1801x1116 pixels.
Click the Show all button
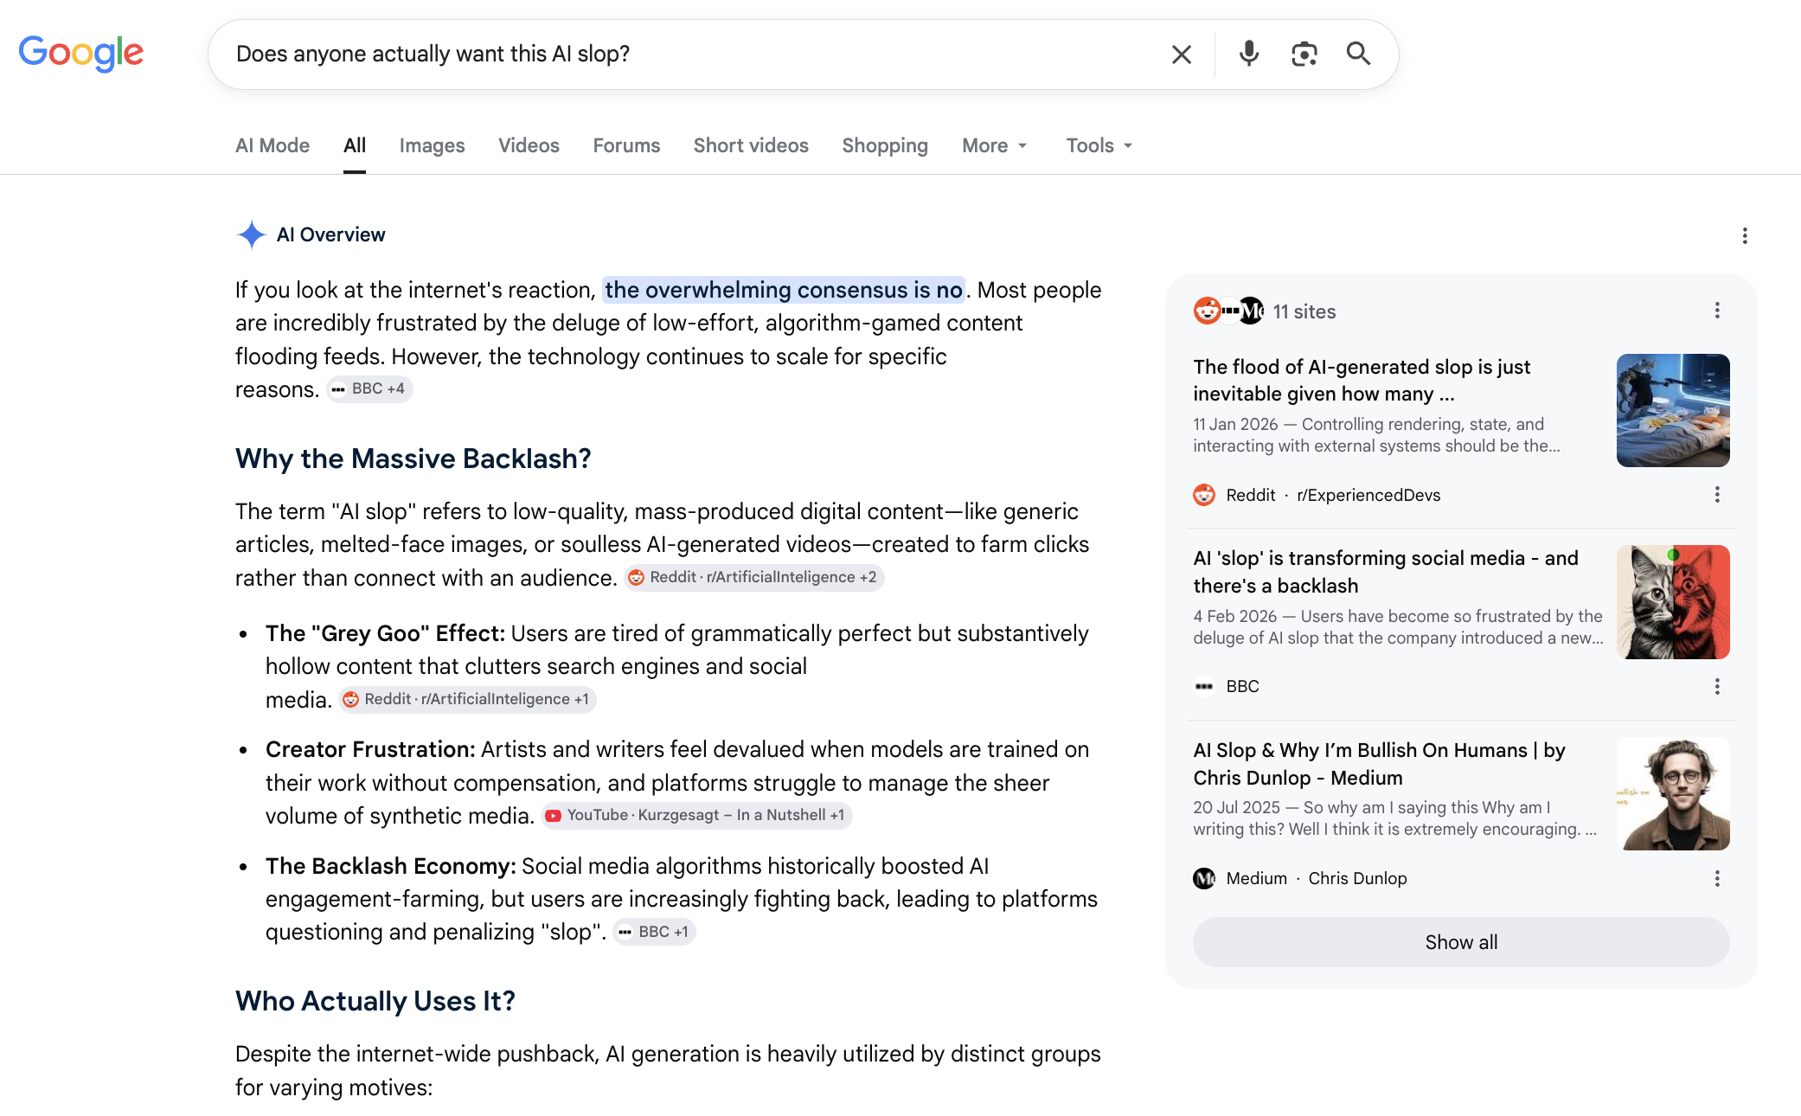click(x=1461, y=942)
